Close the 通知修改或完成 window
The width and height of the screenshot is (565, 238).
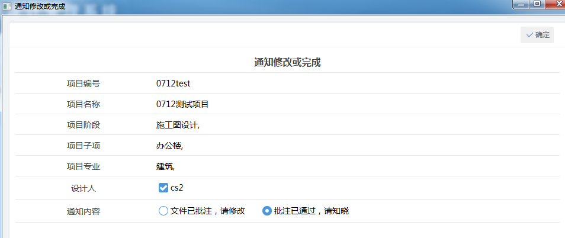click(555, 5)
